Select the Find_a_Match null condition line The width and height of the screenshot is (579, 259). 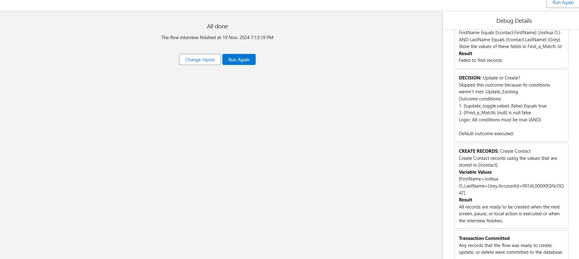(x=495, y=113)
